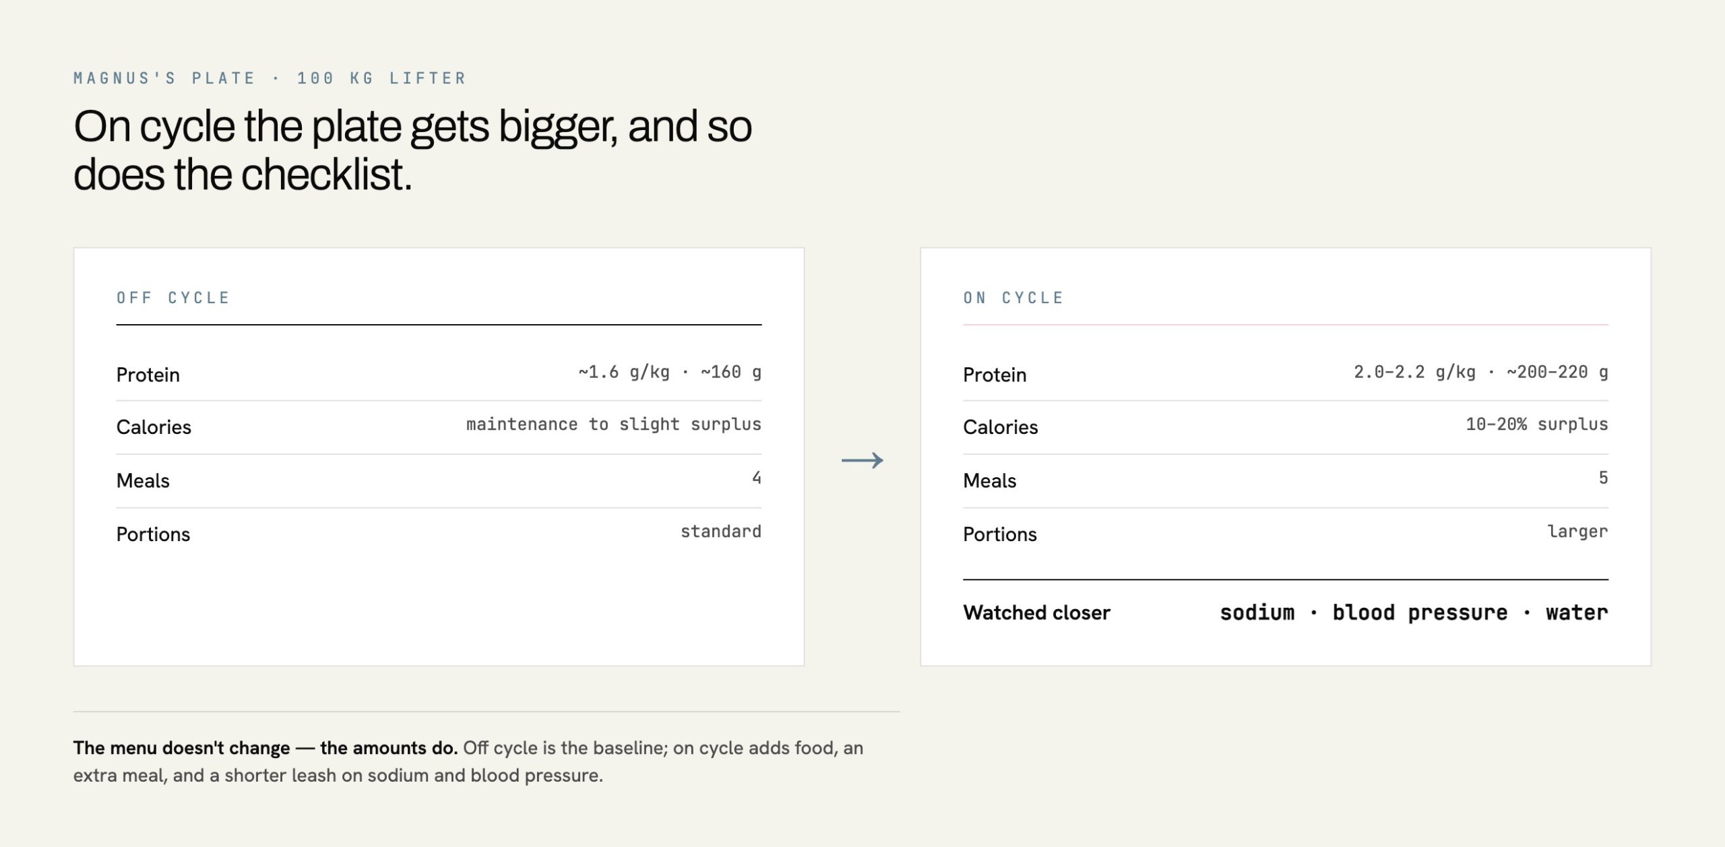
Task: Click the off-cycle Protein row label
Action: tap(148, 375)
